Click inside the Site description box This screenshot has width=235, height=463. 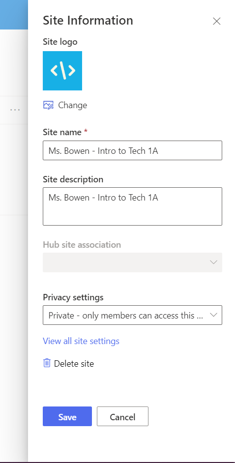point(132,206)
